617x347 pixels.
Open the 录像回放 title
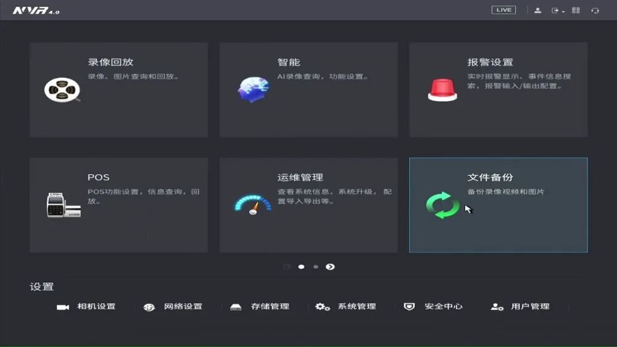(110, 62)
